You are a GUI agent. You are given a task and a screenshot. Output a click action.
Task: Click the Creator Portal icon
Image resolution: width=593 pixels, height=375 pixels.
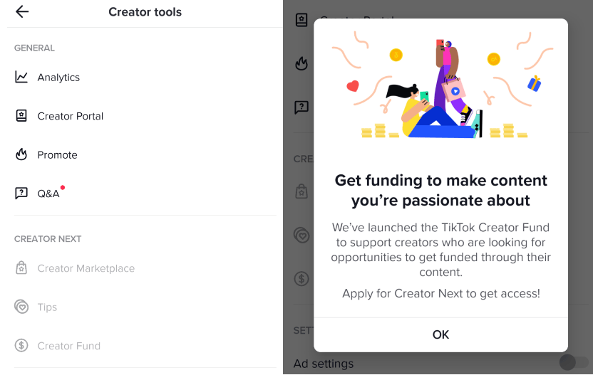(21, 116)
